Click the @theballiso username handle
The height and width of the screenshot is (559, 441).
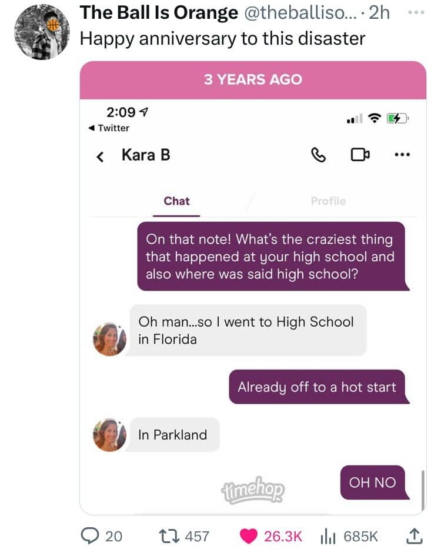tap(300, 13)
